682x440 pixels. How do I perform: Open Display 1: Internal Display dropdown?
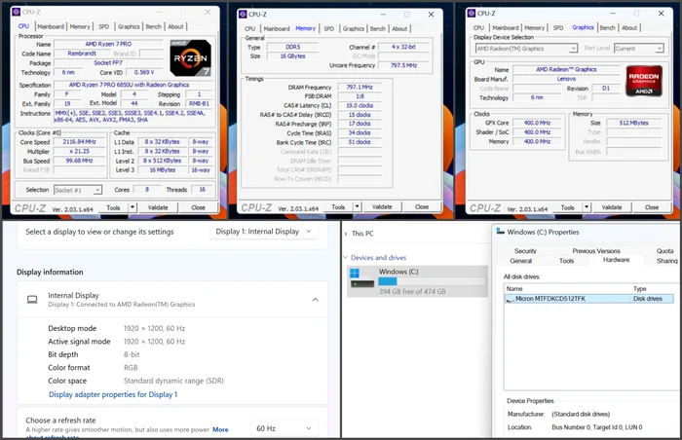[264, 232]
